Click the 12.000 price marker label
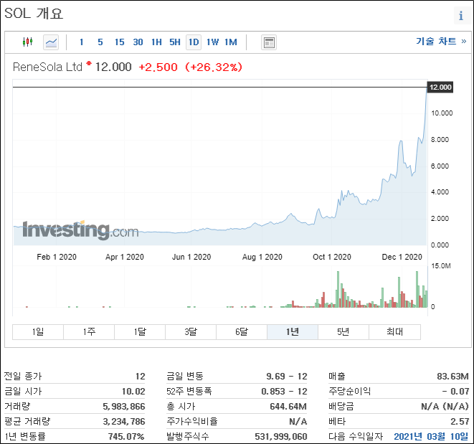Image resolution: width=474 pixels, height=444 pixels. click(x=440, y=87)
